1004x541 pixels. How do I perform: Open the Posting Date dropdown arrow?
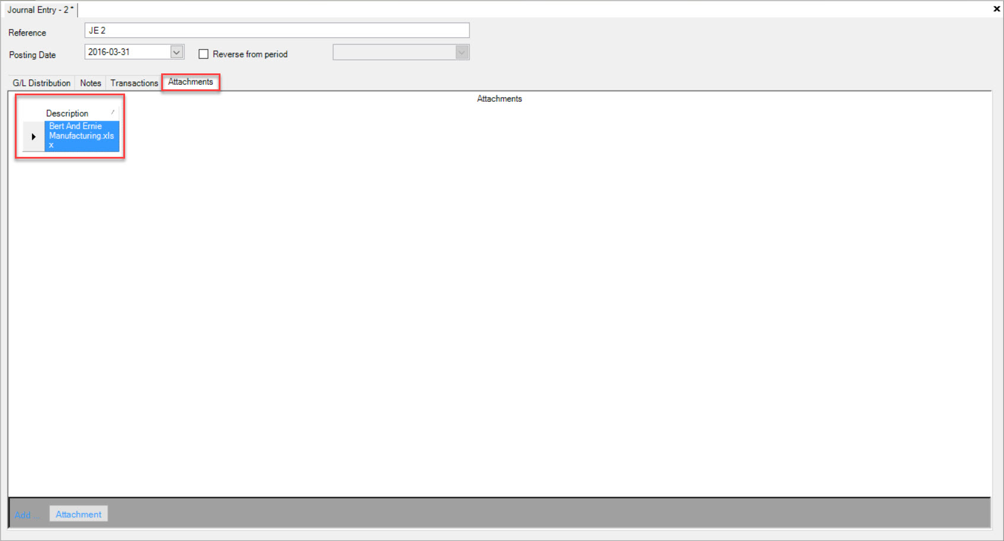177,52
